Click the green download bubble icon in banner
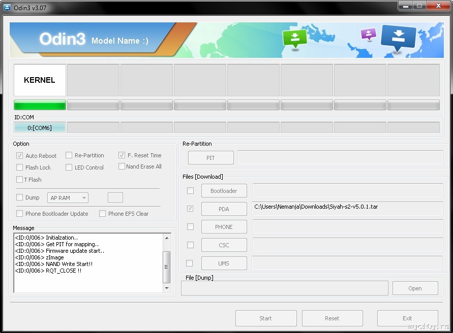Image resolution: width=453 pixels, height=333 pixels. click(295, 39)
